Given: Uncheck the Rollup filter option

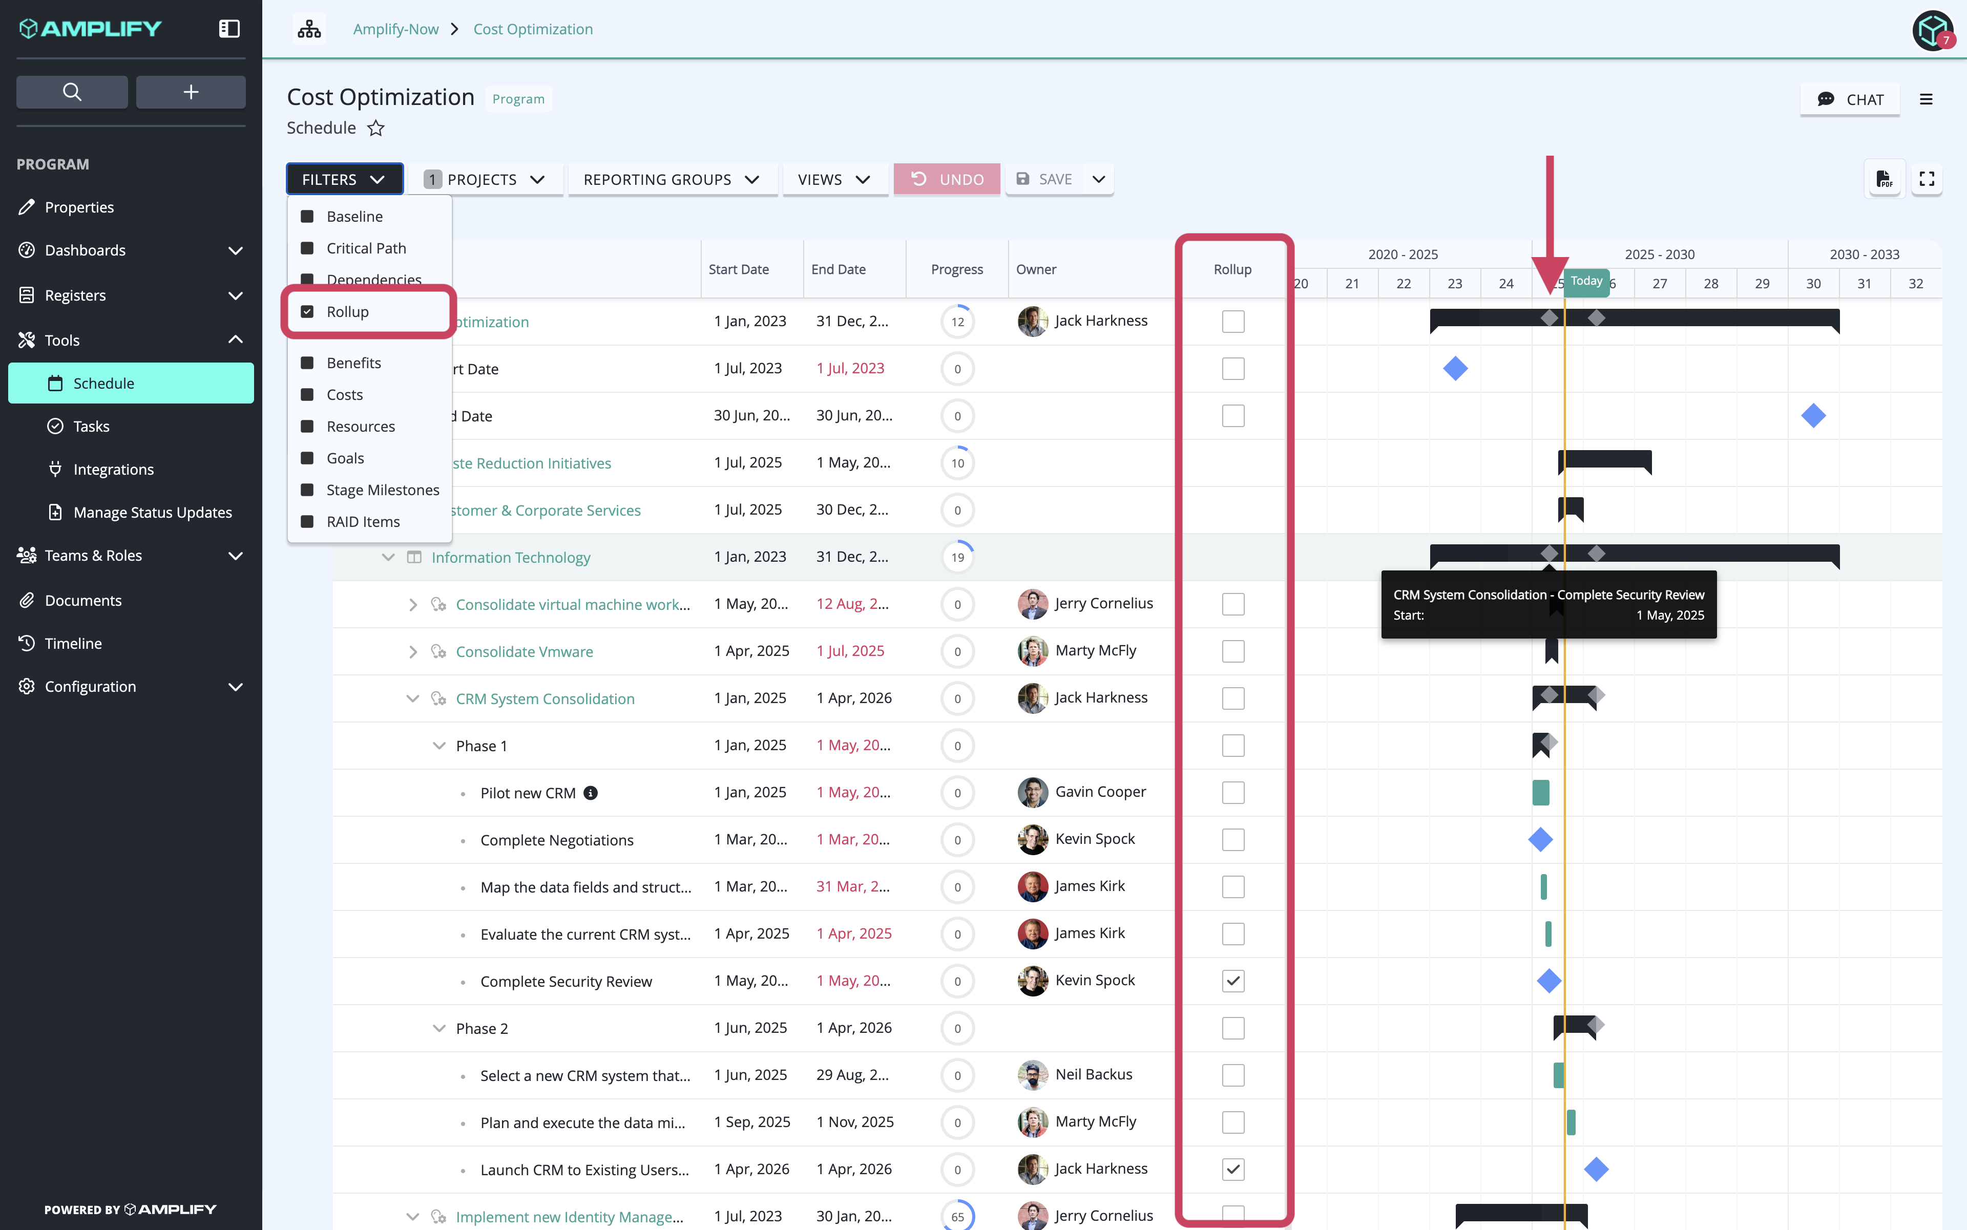Looking at the screenshot, I should (x=307, y=311).
